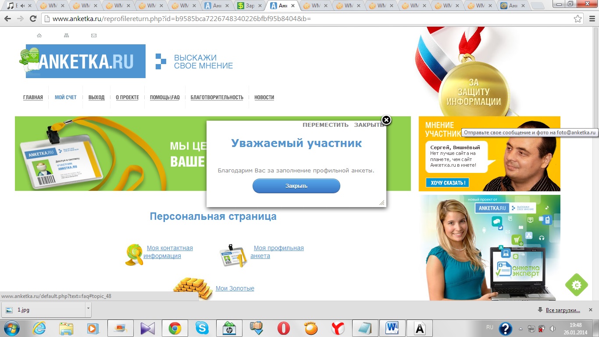Close the 'Зар' tab

click(x=259, y=6)
